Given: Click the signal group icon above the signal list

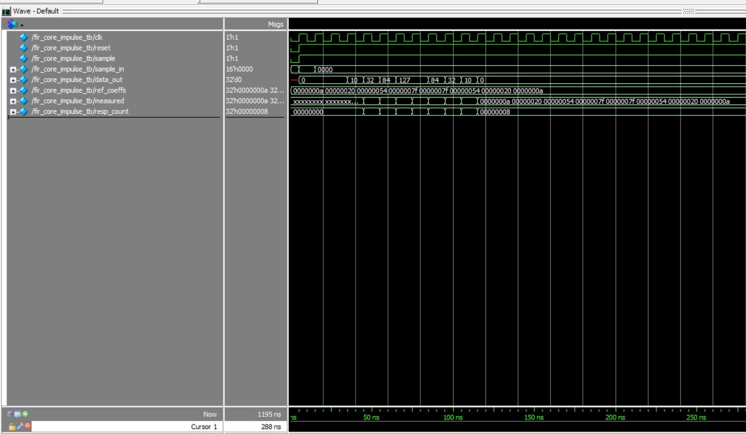Looking at the screenshot, I should coord(12,24).
